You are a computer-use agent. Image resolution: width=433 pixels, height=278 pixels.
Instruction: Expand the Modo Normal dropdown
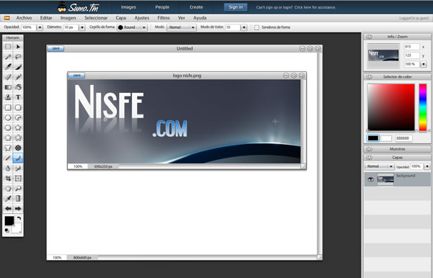(181, 27)
